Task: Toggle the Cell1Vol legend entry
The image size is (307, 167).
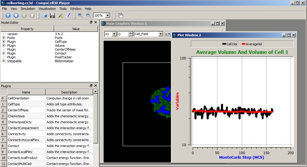Action: pos(230,44)
